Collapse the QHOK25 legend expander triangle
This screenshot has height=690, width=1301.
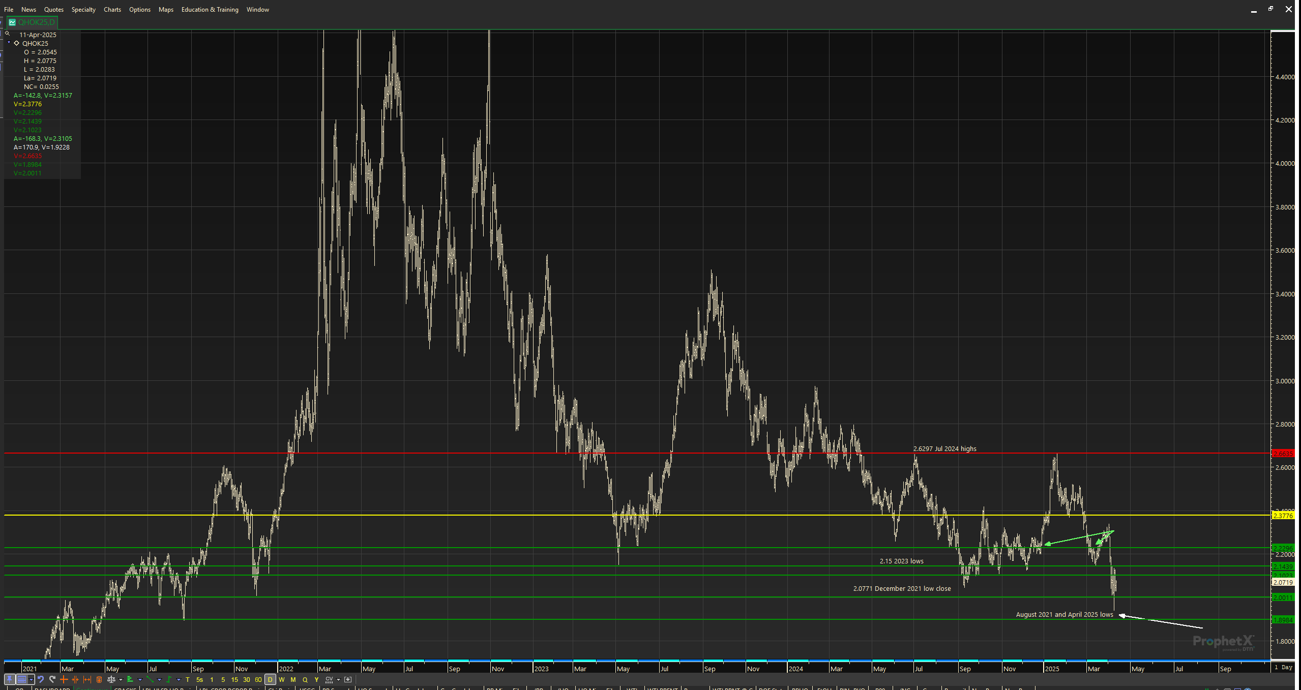[x=9, y=43]
